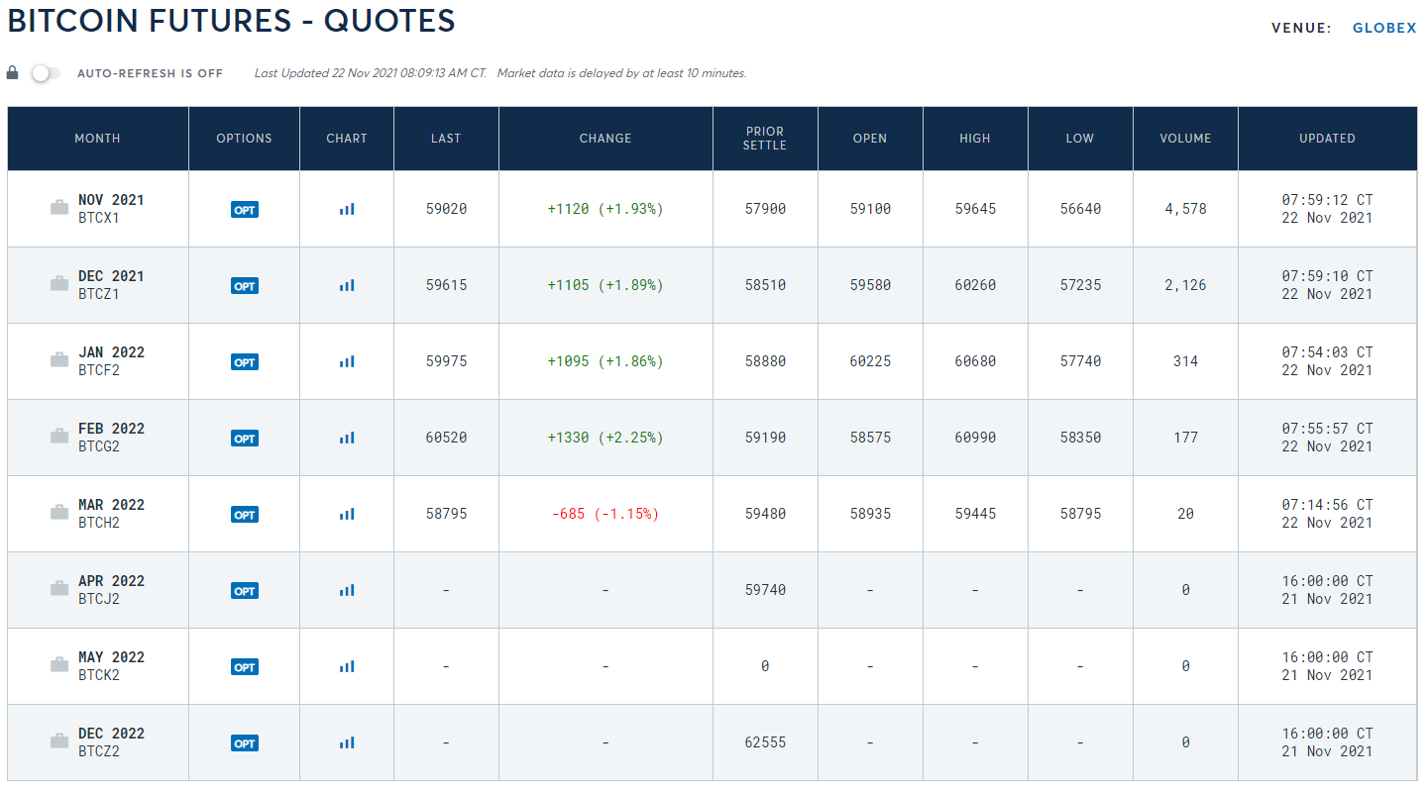Click the MONTH column header

98,139
